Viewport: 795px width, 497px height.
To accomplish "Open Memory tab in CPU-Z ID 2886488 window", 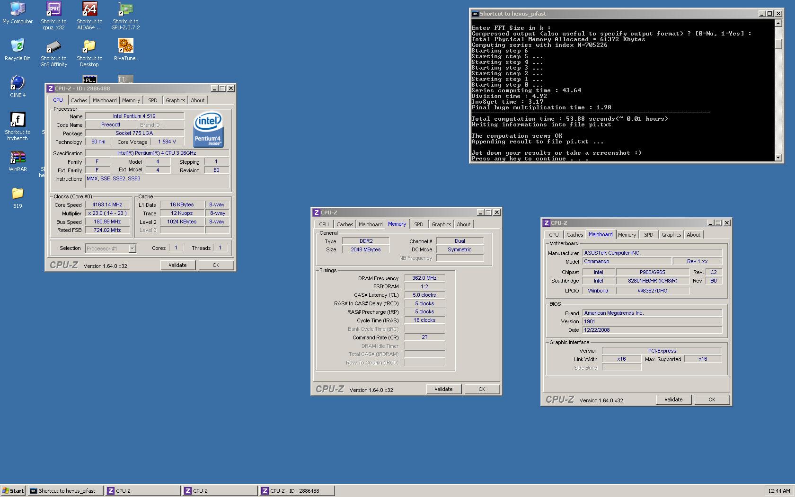I will pyautogui.click(x=131, y=100).
